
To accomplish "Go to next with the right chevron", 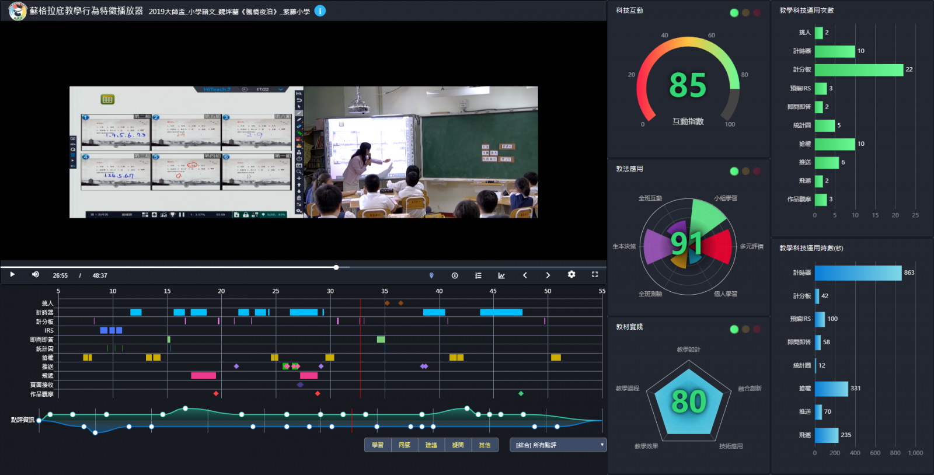I will pyautogui.click(x=548, y=275).
